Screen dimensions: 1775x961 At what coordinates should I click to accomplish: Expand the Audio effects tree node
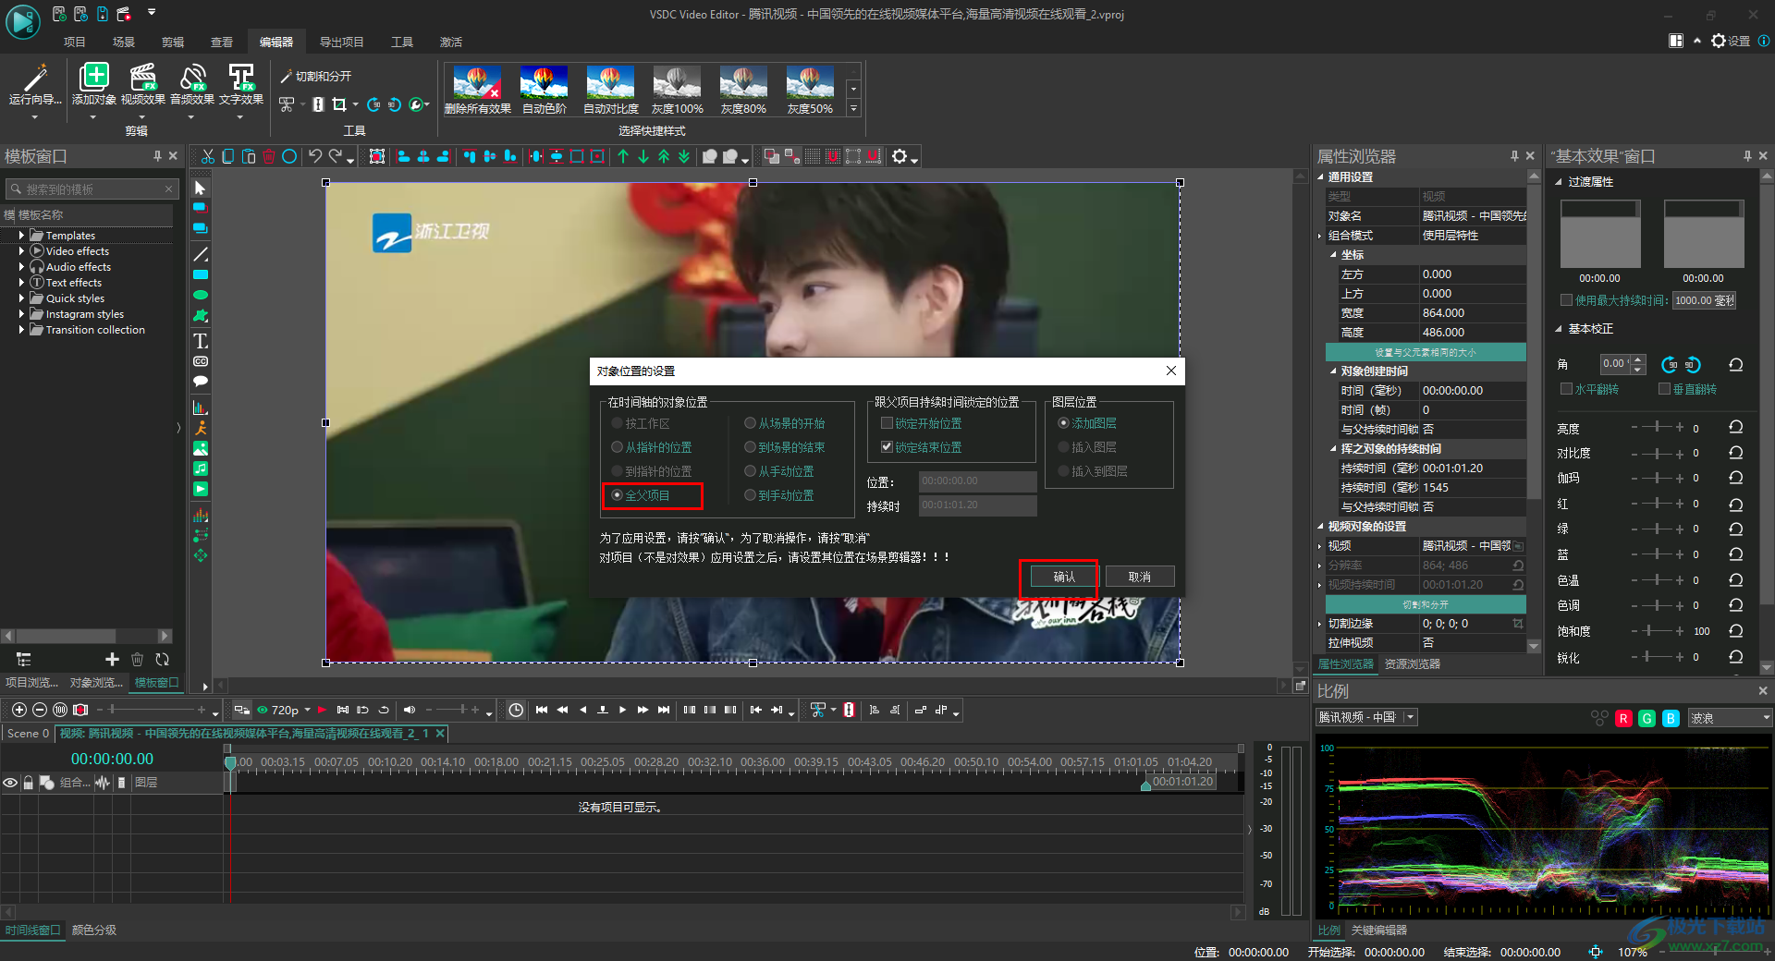coord(21,267)
